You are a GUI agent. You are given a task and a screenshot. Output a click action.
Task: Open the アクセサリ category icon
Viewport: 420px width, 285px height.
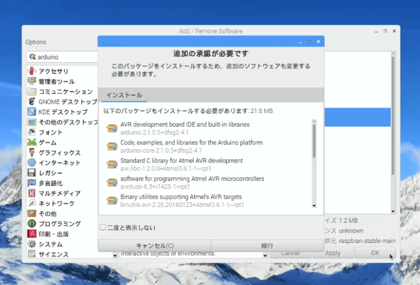click(x=32, y=71)
